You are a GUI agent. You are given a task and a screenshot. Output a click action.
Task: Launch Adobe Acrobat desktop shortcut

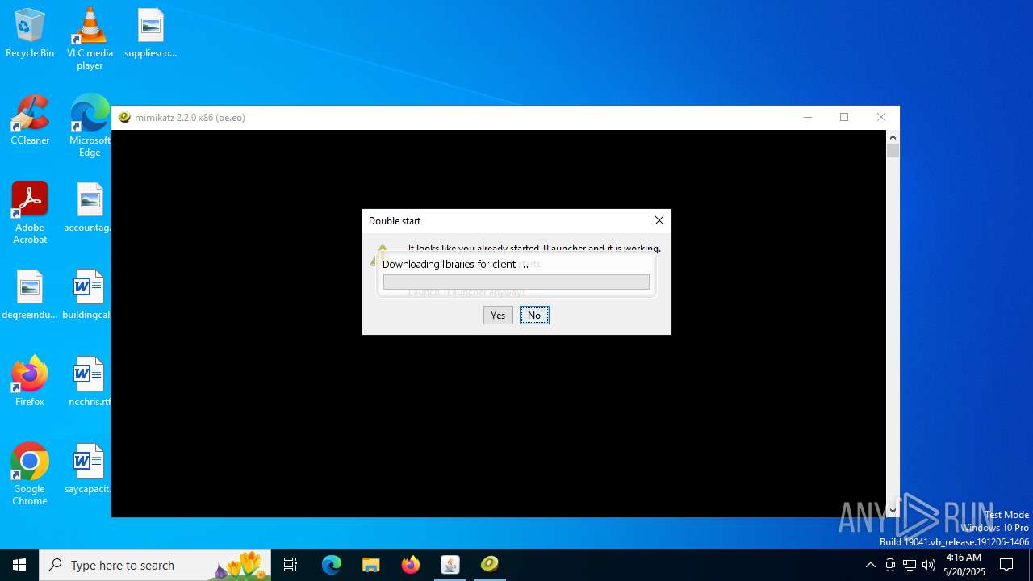(x=30, y=213)
